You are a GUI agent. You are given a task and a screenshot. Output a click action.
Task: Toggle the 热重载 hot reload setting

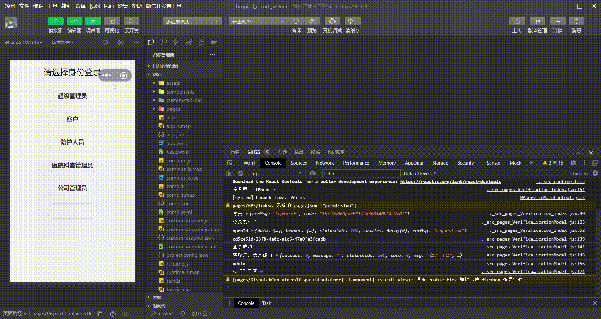(x=62, y=42)
